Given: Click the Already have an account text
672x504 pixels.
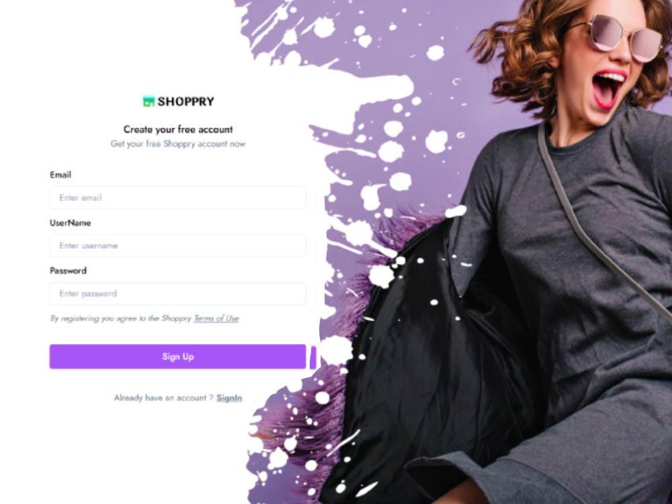Looking at the screenshot, I should pos(163,398).
